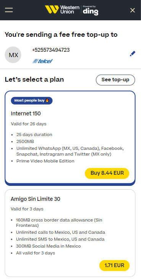Click the ding logo
This screenshot has width=141, height=279.
tap(91, 10)
